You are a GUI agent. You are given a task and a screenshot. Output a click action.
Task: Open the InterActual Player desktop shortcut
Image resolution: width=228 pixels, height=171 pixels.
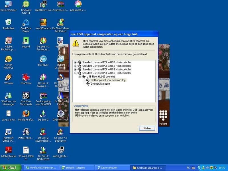pyautogui.click(x=60, y=99)
